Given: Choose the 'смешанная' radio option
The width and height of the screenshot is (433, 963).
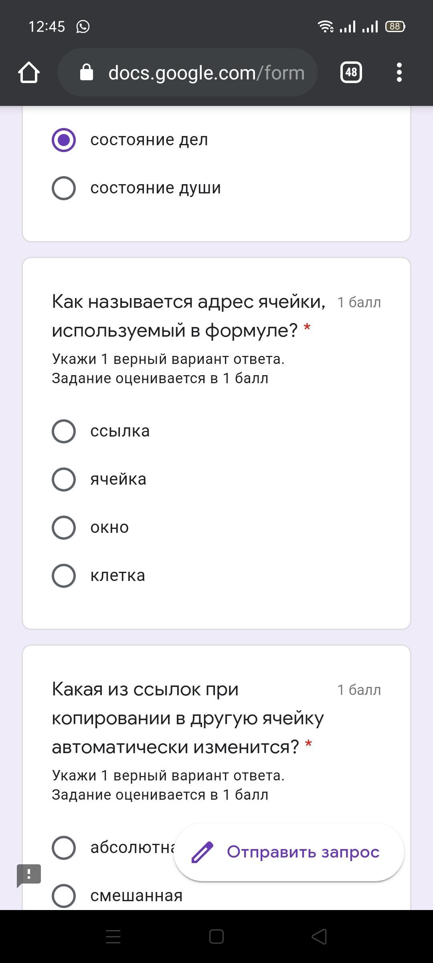Looking at the screenshot, I should 64,896.
